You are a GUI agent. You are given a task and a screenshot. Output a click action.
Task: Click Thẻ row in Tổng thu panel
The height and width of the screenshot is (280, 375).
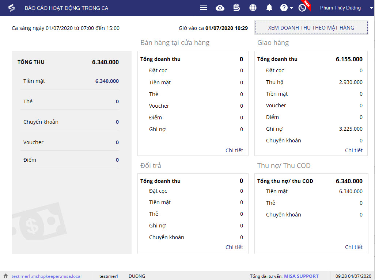(x=69, y=101)
